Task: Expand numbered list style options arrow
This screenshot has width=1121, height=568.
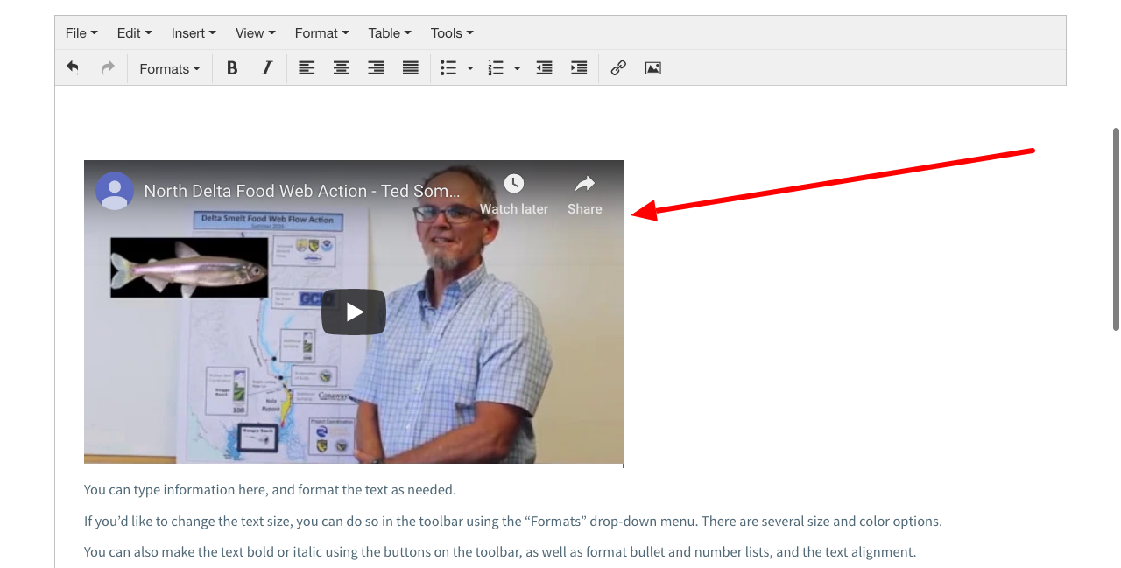Action: coord(518,68)
